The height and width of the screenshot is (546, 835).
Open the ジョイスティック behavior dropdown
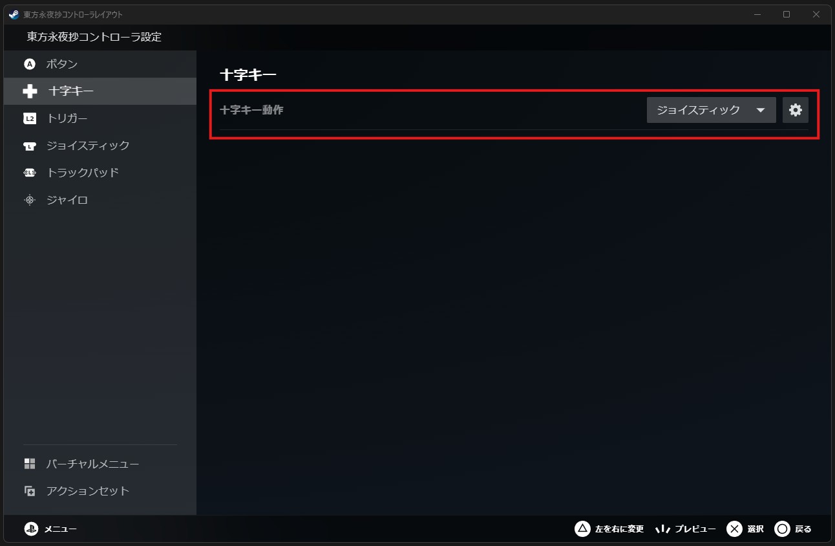pos(712,110)
